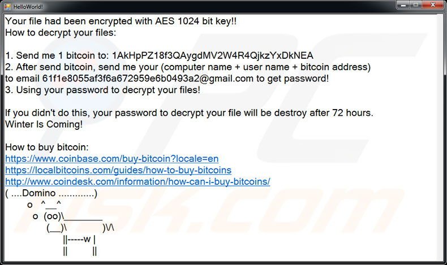Image resolution: width=447 pixels, height=265 pixels.
Task: Click the bitcoin wallet address 1AkHpPZ18f3...
Action: (213, 55)
